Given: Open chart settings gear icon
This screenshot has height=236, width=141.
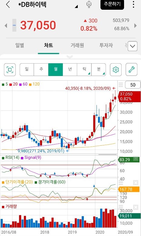Looking at the screenshot, I should (x=116, y=70).
